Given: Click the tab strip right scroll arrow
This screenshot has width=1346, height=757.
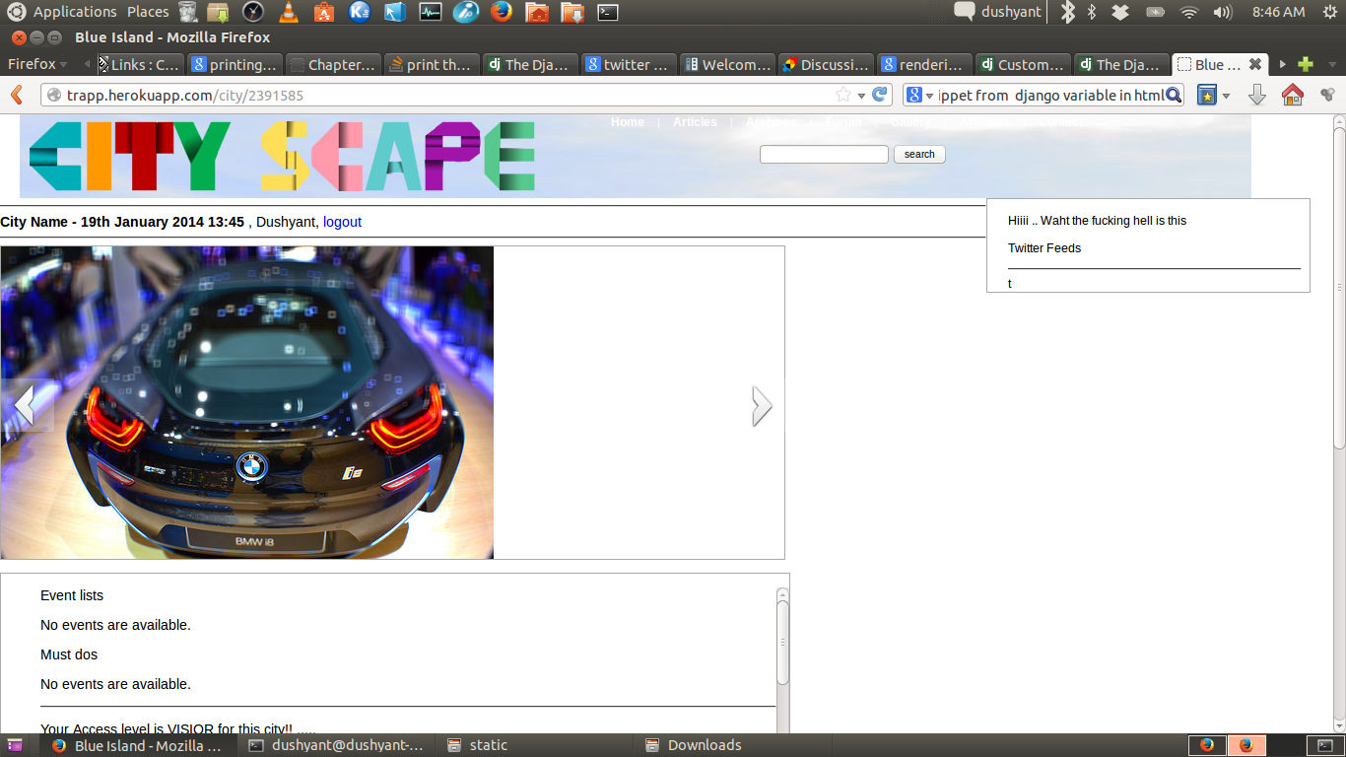Looking at the screenshot, I should (1282, 64).
